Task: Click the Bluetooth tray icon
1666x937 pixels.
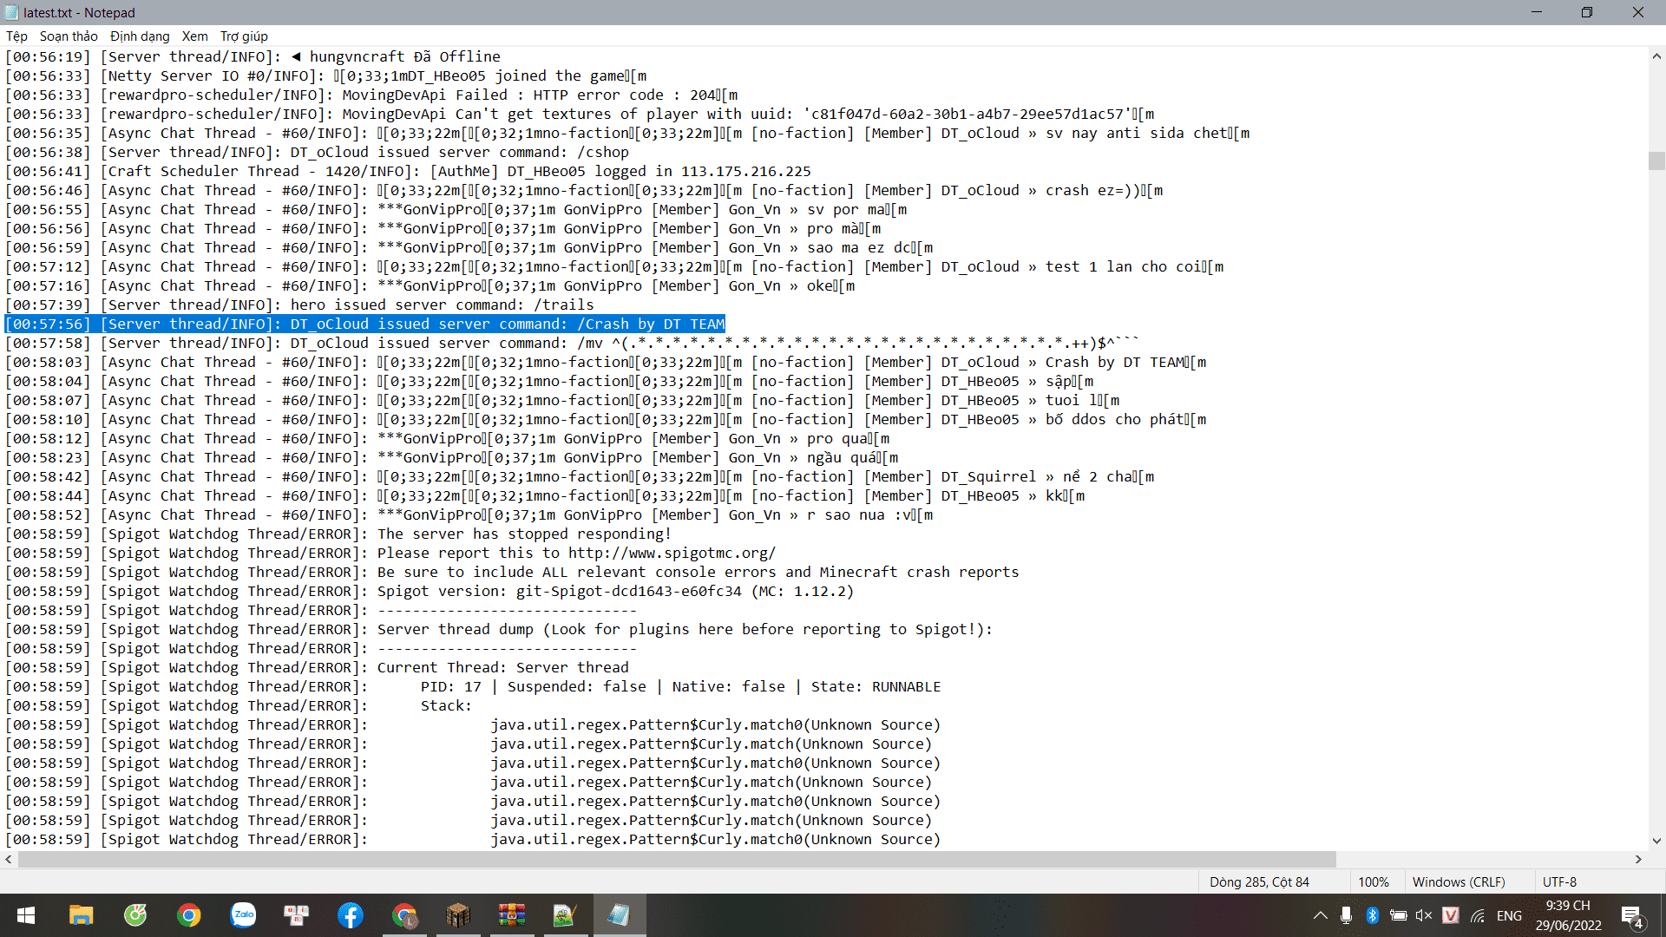Action: (x=1372, y=915)
